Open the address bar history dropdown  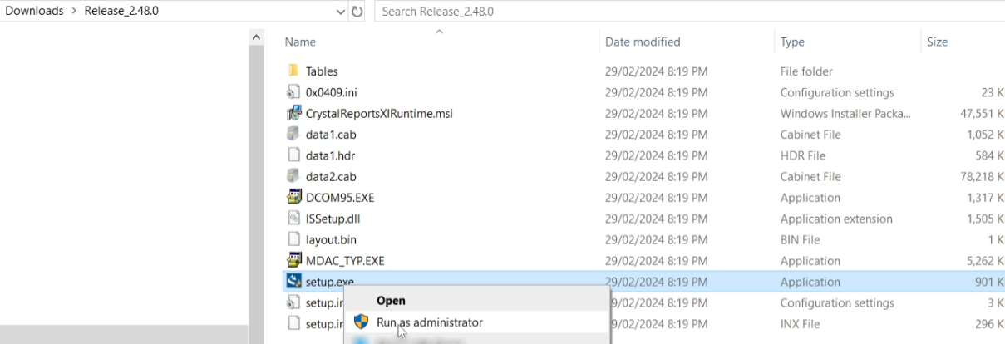[x=341, y=12]
